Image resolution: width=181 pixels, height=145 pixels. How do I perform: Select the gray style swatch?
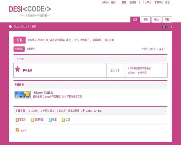tap(168, 27)
